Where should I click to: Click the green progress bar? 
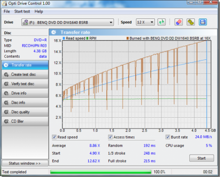point(100,172)
